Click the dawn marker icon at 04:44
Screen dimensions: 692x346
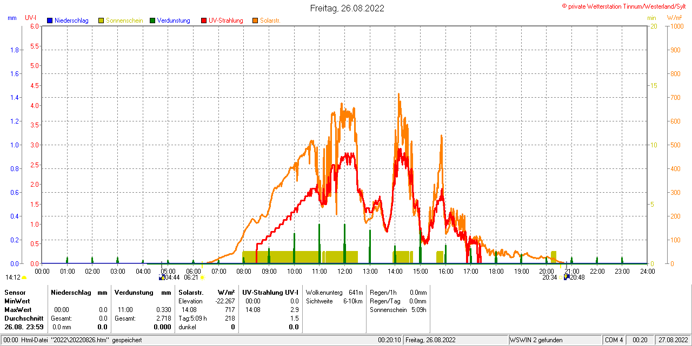161,277
